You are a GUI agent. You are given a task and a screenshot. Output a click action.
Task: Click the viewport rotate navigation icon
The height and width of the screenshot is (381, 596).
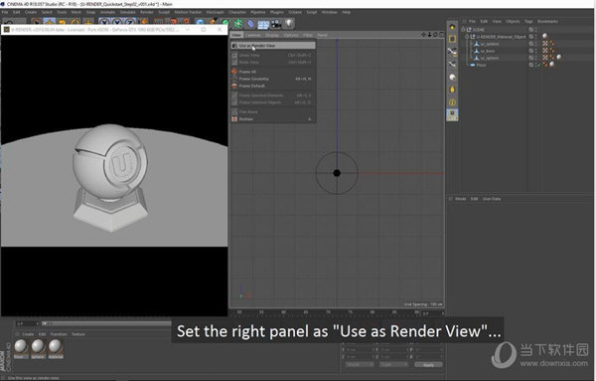click(x=436, y=35)
